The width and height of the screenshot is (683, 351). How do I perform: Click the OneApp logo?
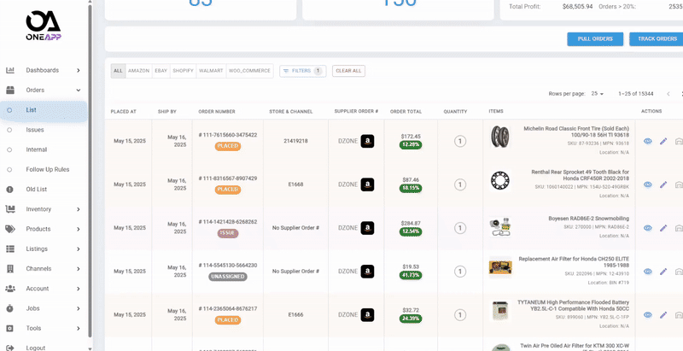pyautogui.click(x=44, y=26)
